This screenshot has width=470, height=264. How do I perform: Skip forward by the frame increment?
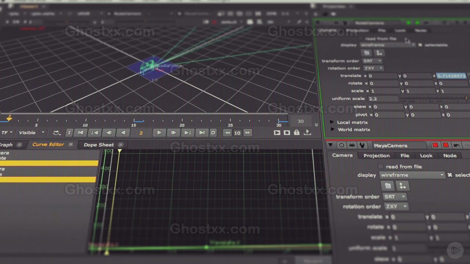[x=247, y=133]
